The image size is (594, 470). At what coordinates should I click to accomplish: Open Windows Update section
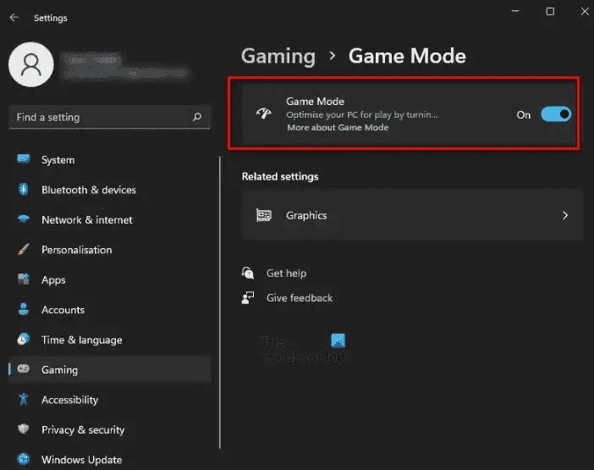point(81,460)
